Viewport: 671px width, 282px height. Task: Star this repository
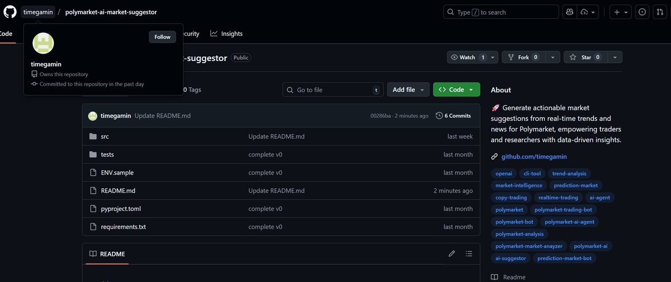tap(585, 57)
